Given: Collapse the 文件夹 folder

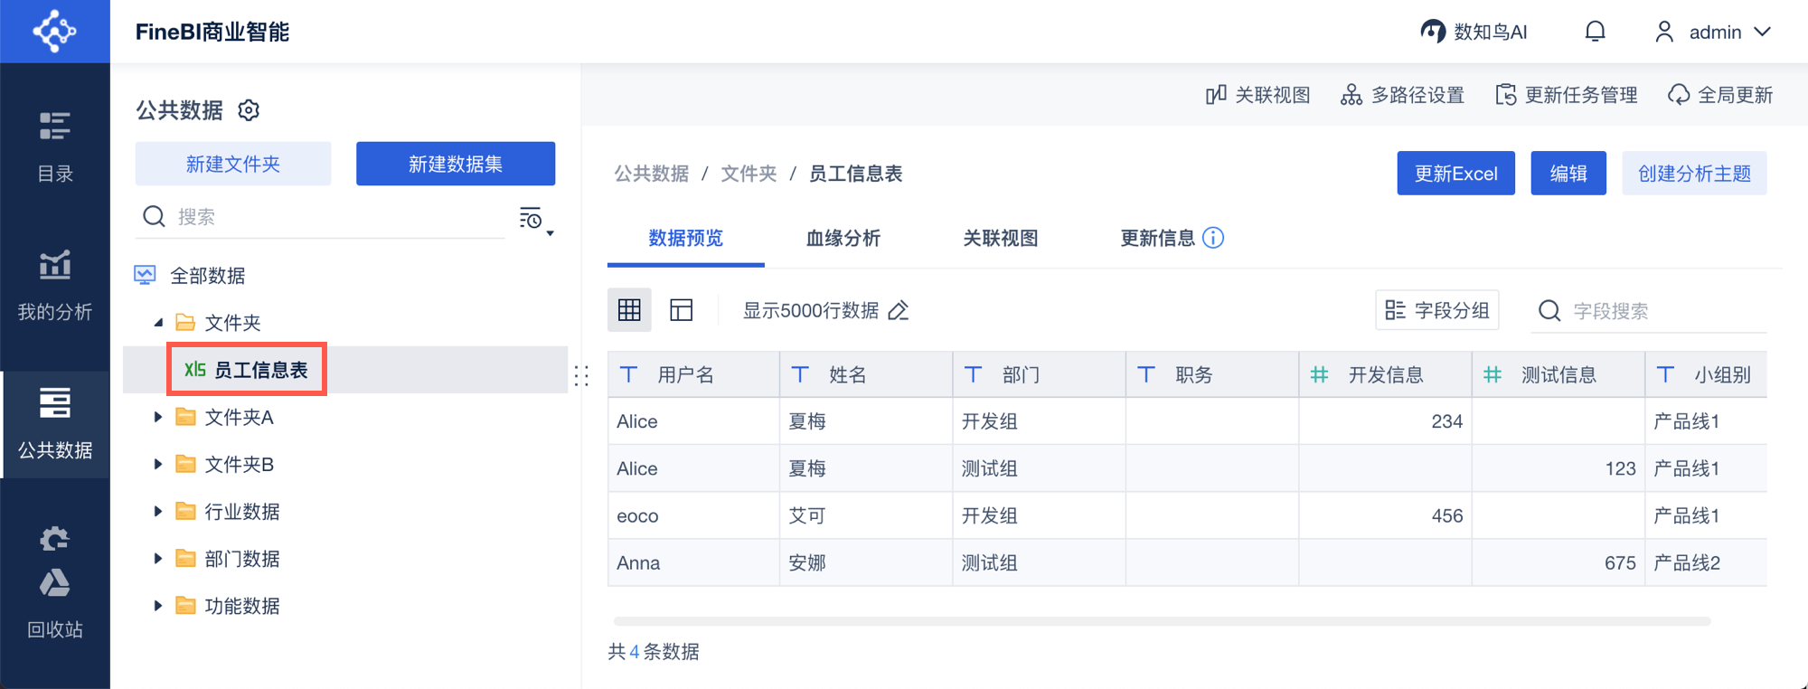Looking at the screenshot, I should [x=158, y=323].
